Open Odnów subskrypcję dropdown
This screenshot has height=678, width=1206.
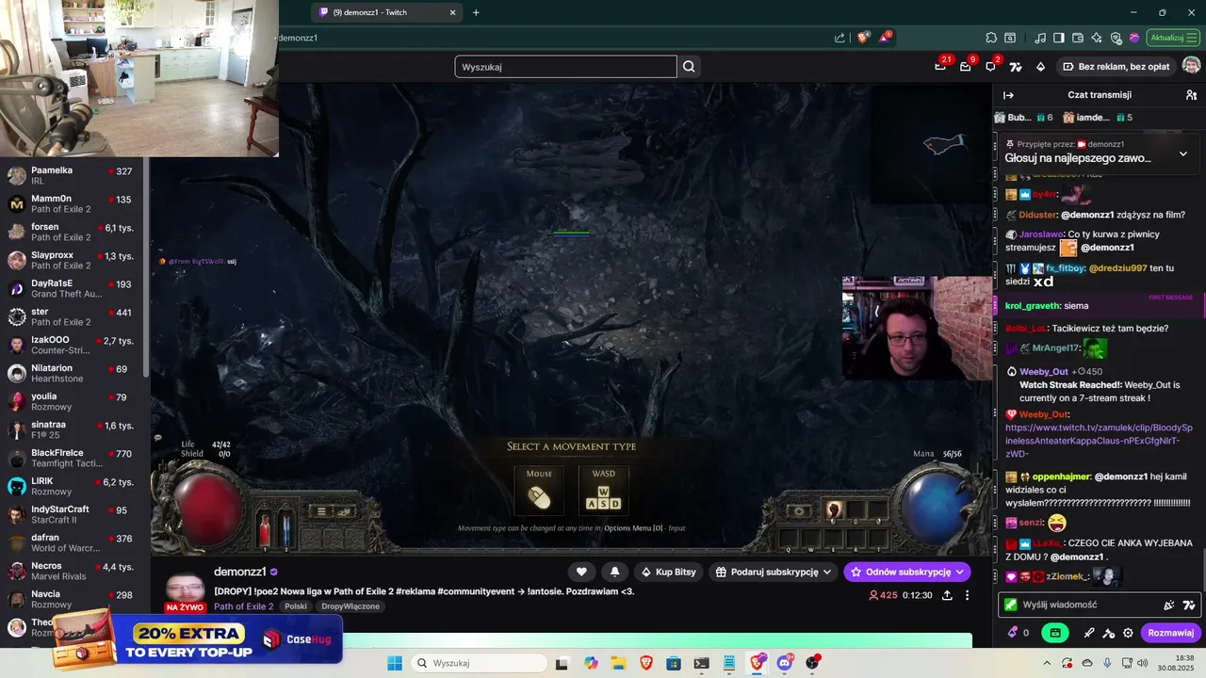(906, 572)
